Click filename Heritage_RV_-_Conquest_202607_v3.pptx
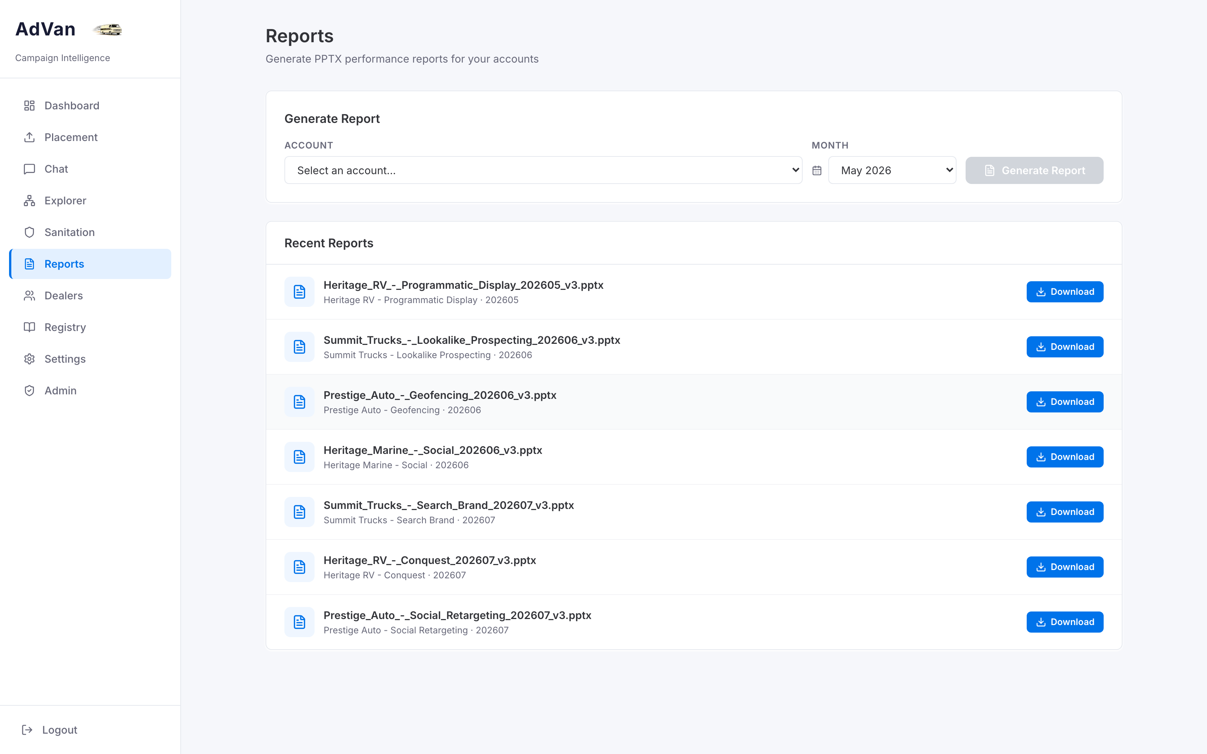Image resolution: width=1207 pixels, height=754 pixels. click(430, 561)
